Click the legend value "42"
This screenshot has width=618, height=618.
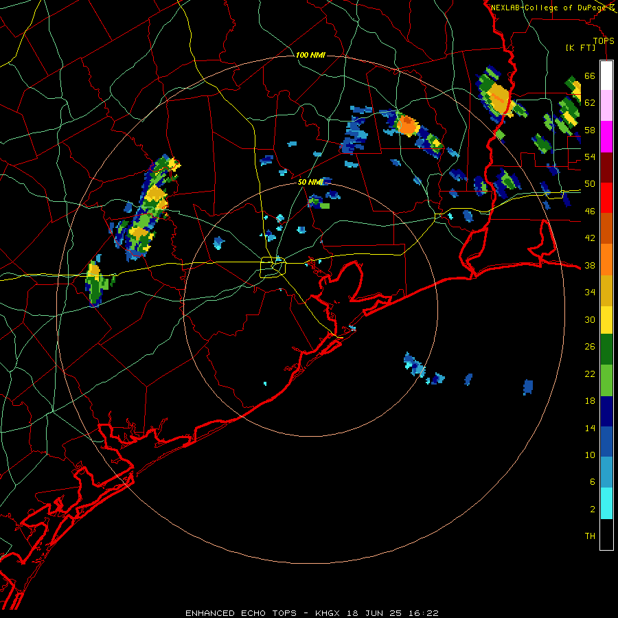(x=590, y=238)
